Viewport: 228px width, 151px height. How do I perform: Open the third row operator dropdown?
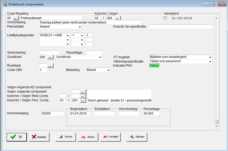point(82,44)
